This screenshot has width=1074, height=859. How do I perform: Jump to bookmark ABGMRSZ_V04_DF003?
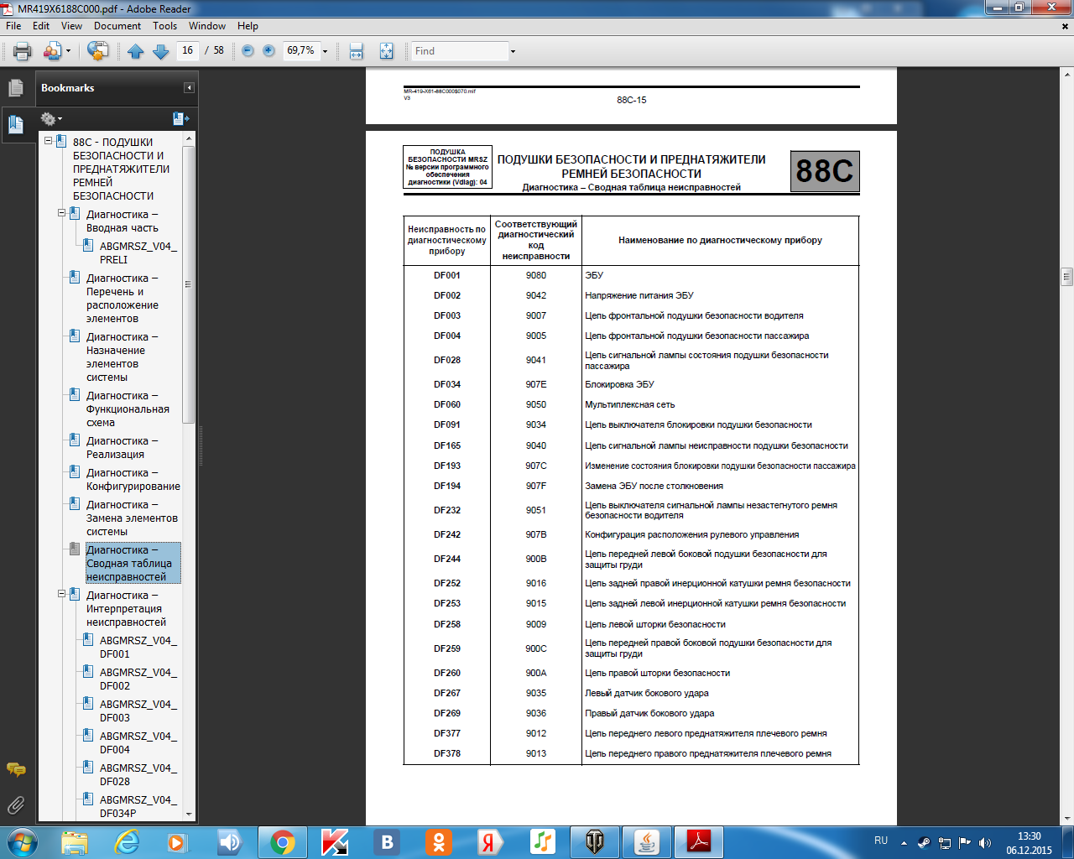click(x=138, y=711)
